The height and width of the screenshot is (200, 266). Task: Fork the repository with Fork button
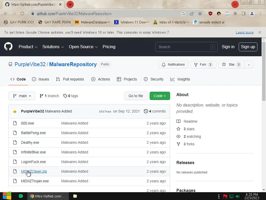[x=203, y=65]
